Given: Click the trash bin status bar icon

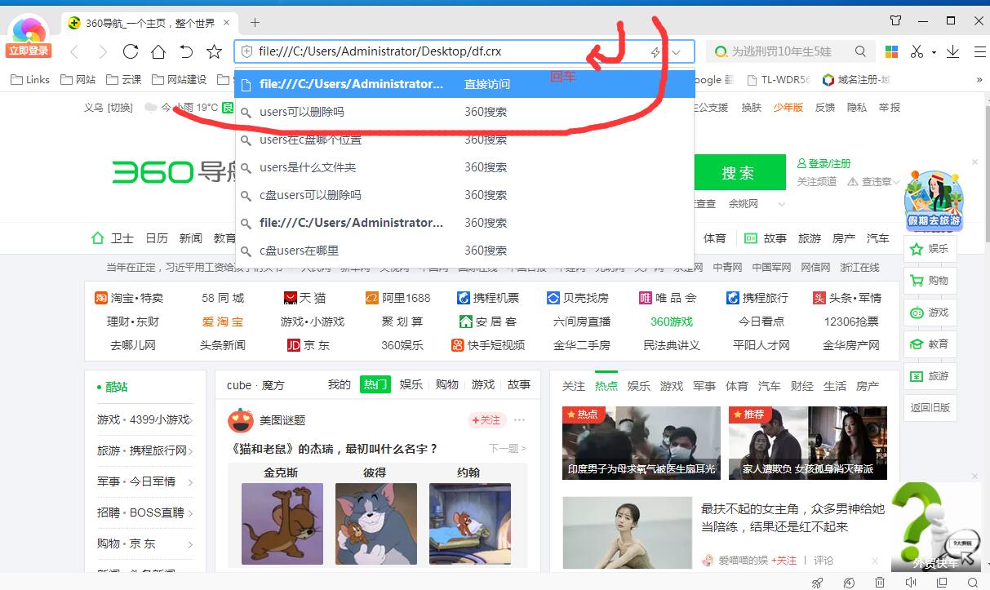Looking at the screenshot, I should tap(880, 582).
